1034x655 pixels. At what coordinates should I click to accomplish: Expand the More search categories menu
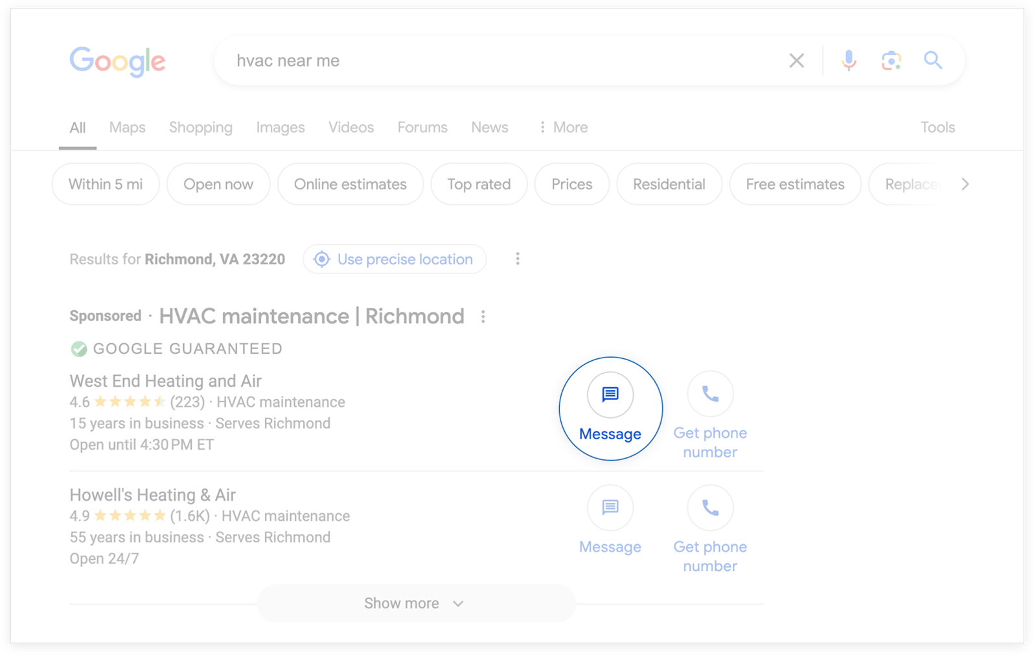[x=563, y=128]
